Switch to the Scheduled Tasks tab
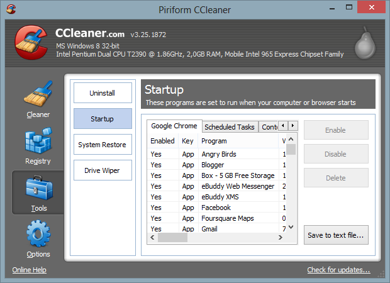This screenshot has height=283, width=390. [x=230, y=127]
